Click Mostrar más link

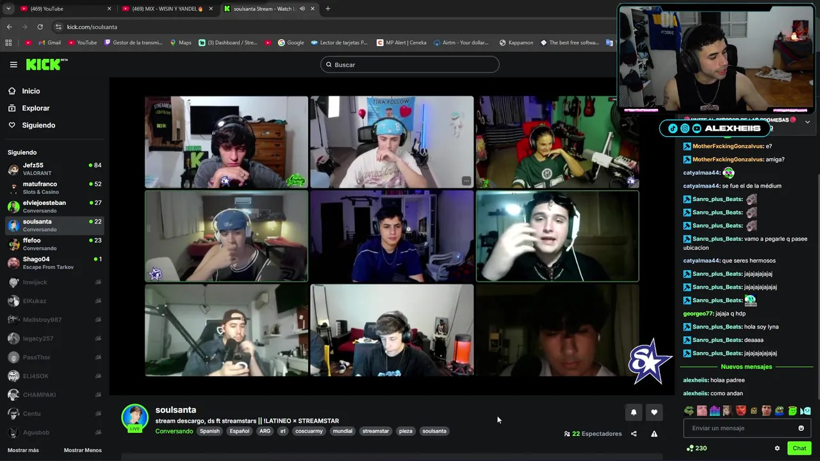[23, 450]
